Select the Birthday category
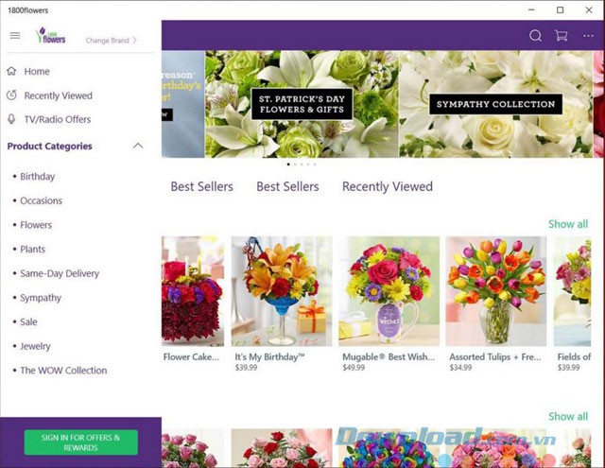Image resolution: width=605 pixels, height=468 pixels. click(38, 177)
